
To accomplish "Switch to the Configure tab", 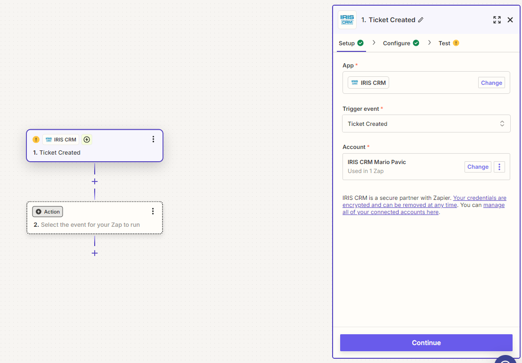I will tap(401, 43).
